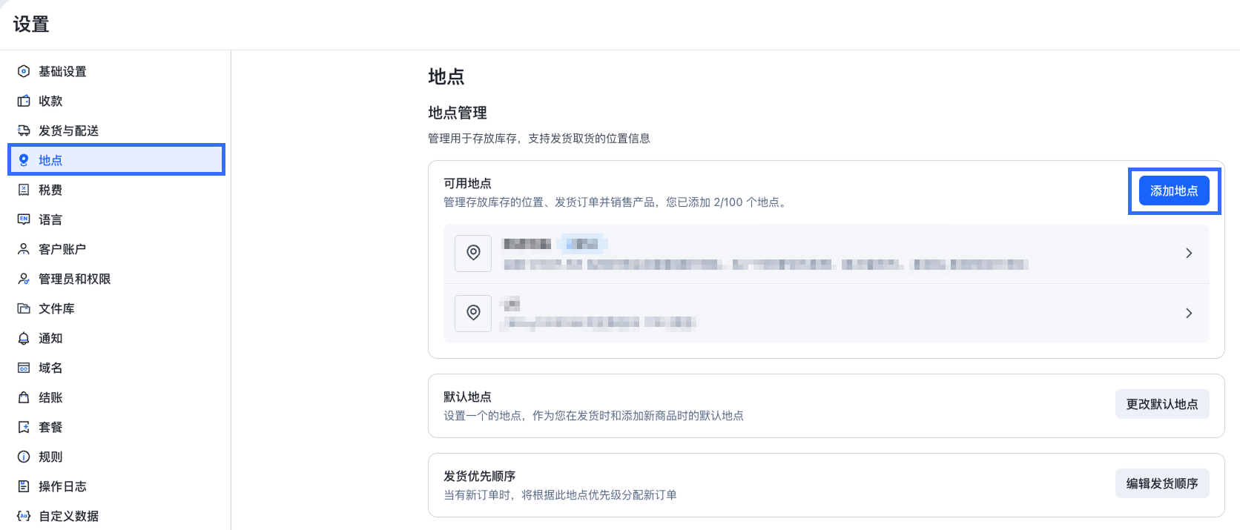The image size is (1240, 530).
Task: Click the 发货与配送 truck icon
Action: (x=24, y=130)
